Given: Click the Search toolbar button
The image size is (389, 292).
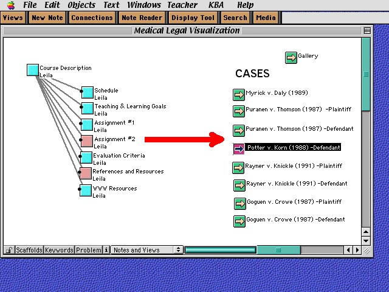Looking at the screenshot, I should [x=235, y=18].
